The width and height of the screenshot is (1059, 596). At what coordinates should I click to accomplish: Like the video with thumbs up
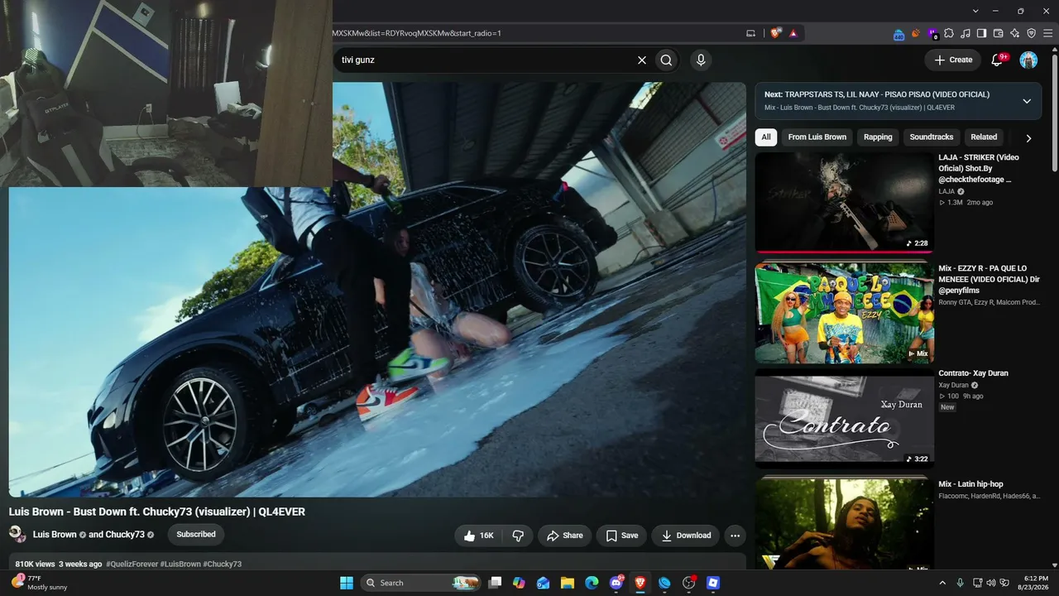coord(479,536)
